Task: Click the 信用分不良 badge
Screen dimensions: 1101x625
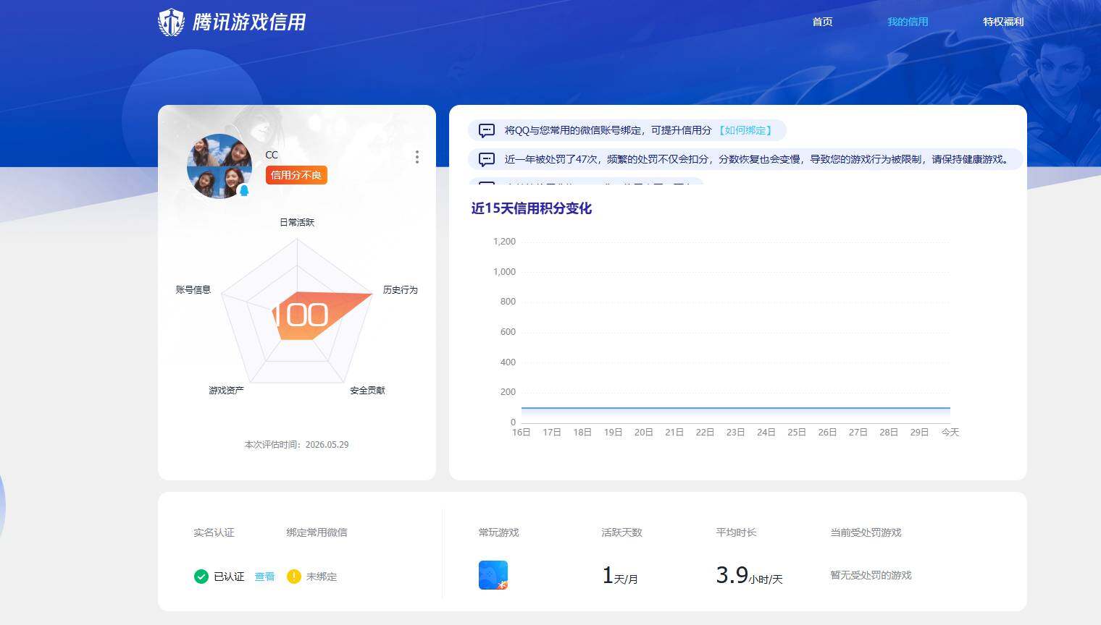Action: (296, 175)
